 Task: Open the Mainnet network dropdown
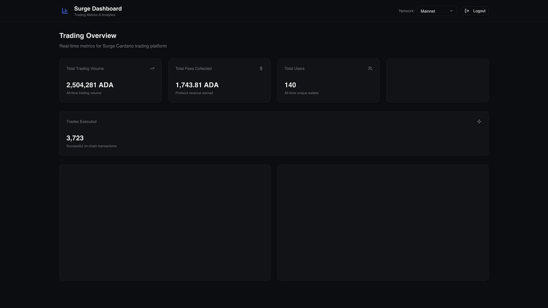click(x=437, y=11)
